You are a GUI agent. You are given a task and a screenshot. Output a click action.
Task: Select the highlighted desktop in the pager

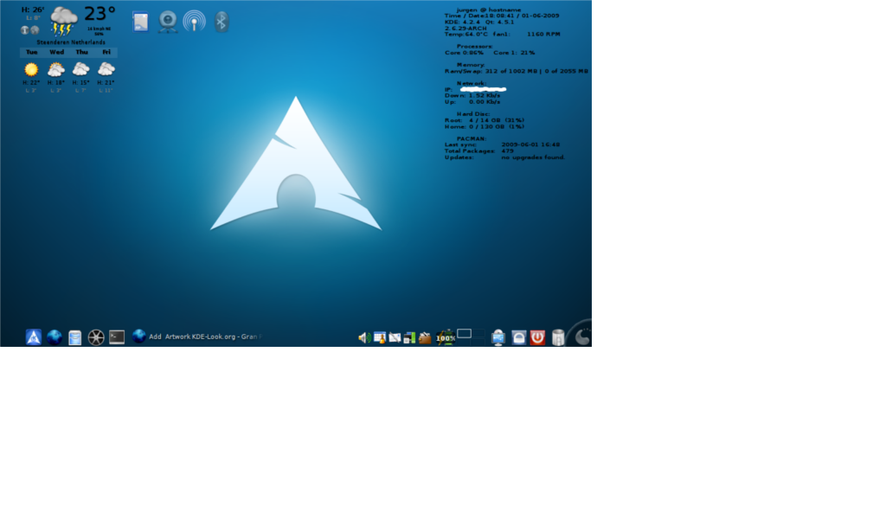[464, 334]
